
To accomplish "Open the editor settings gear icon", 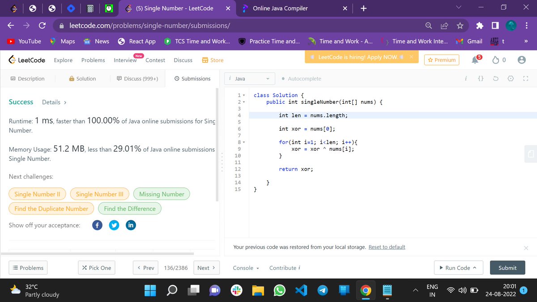I will pyautogui.click(x=511, y=78).
